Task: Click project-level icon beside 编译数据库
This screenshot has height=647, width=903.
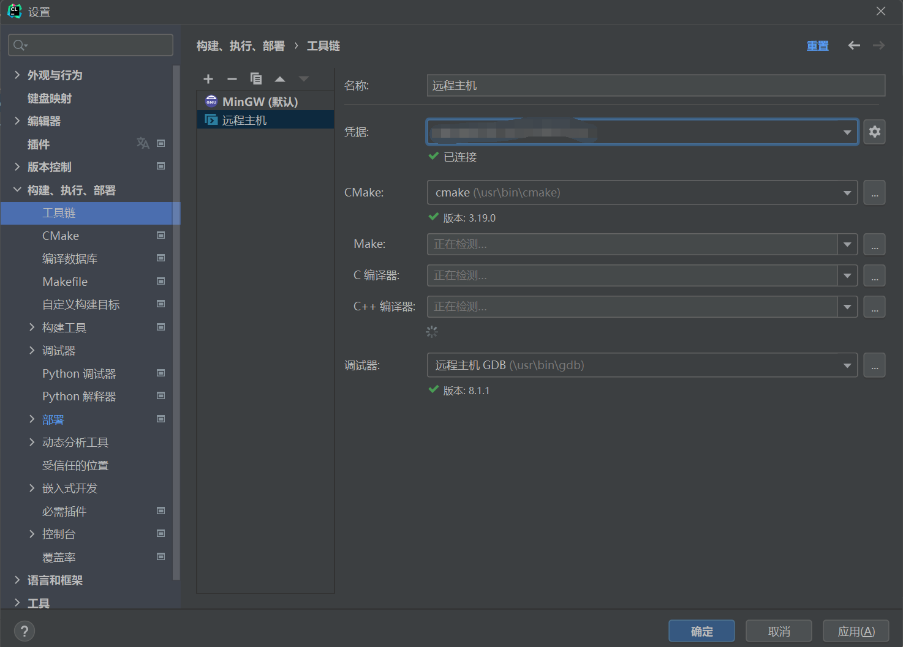Action: 161,258
